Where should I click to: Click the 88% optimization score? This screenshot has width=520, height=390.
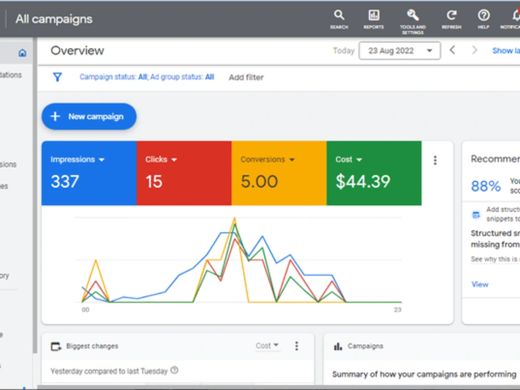pos(486,186)
